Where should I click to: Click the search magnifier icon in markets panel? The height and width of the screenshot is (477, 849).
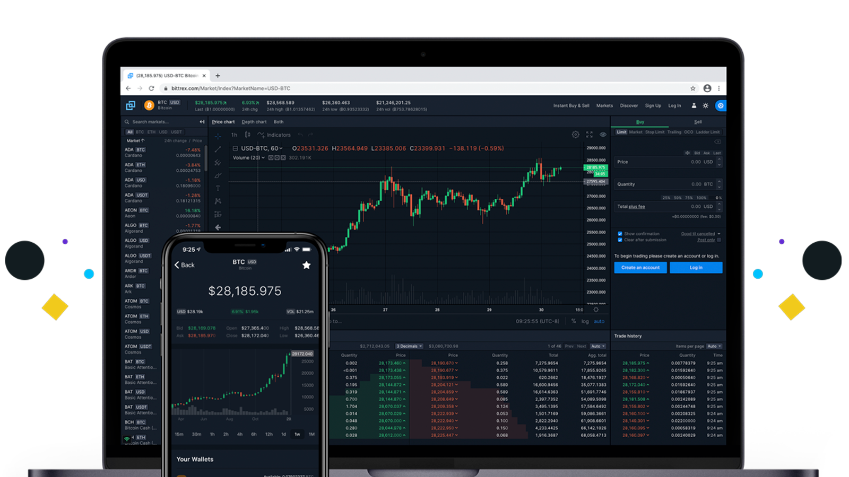127,122
